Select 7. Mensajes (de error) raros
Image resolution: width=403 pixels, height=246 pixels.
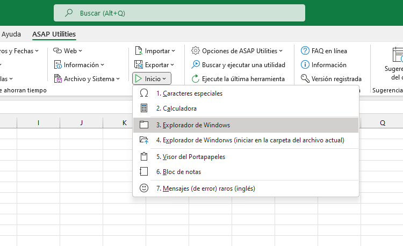tap(246, 188)
